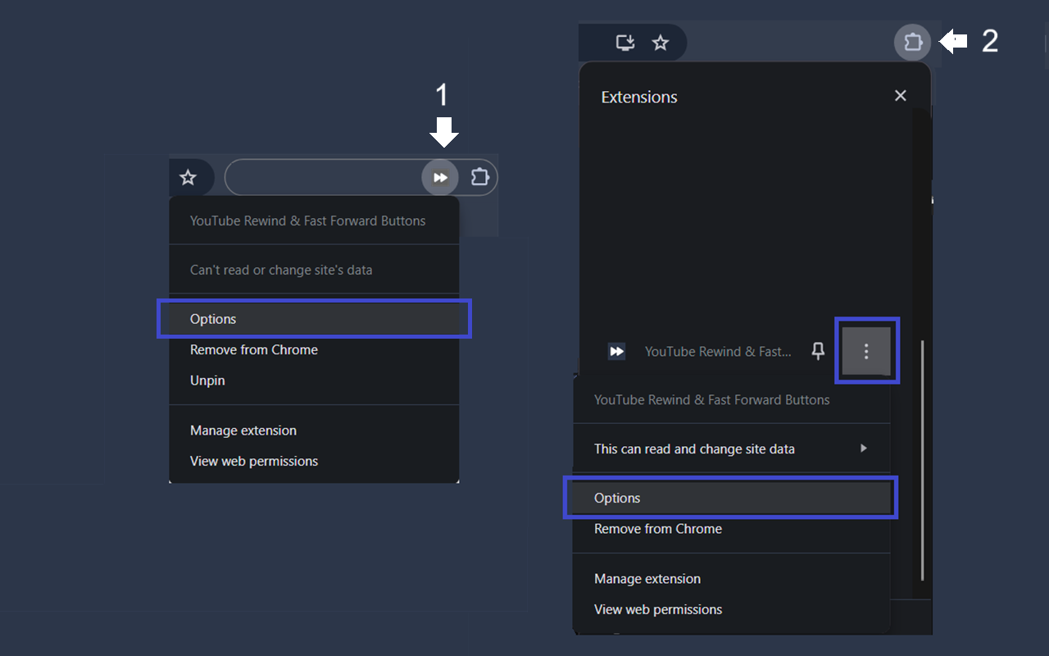Open View web permissions in the pinned icon's menu

click(x=254, y=461)
